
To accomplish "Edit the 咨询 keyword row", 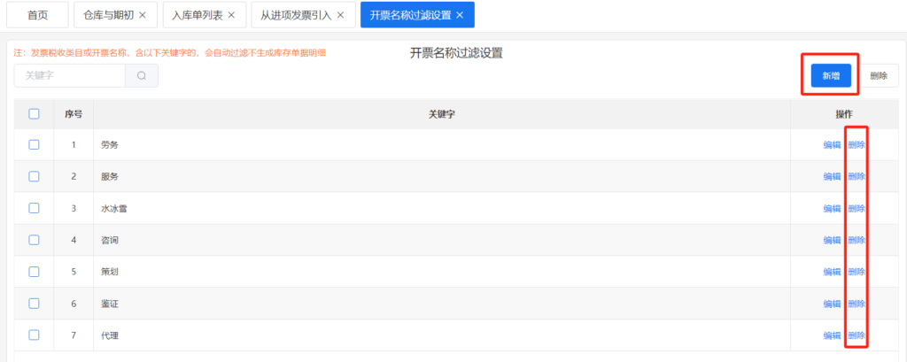I will 832,240.
